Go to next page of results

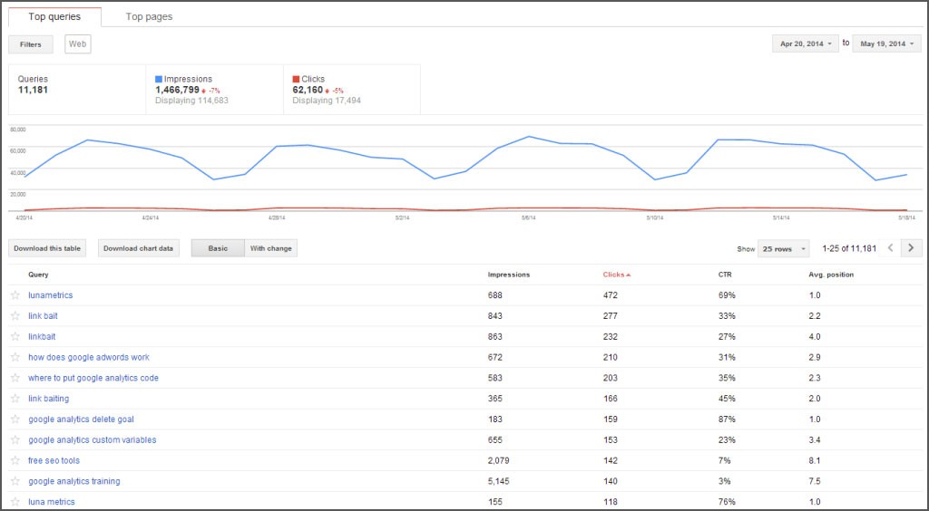[x=911, y=248]
